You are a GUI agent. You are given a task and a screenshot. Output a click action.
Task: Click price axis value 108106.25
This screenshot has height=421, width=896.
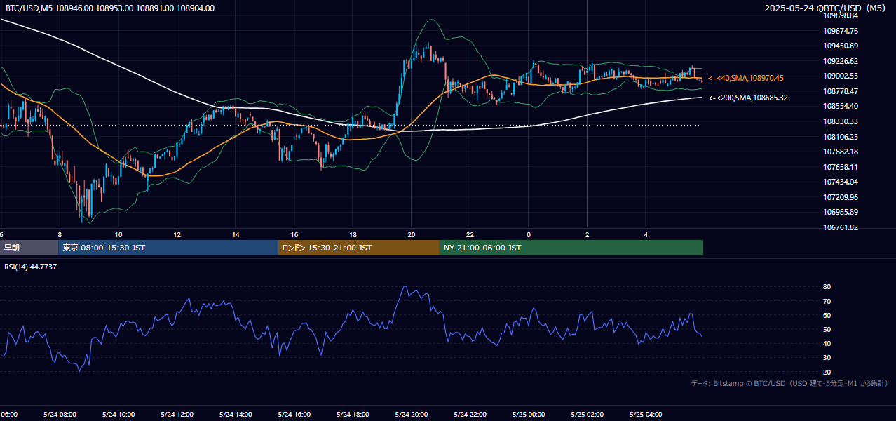click(x=841, y=137)
